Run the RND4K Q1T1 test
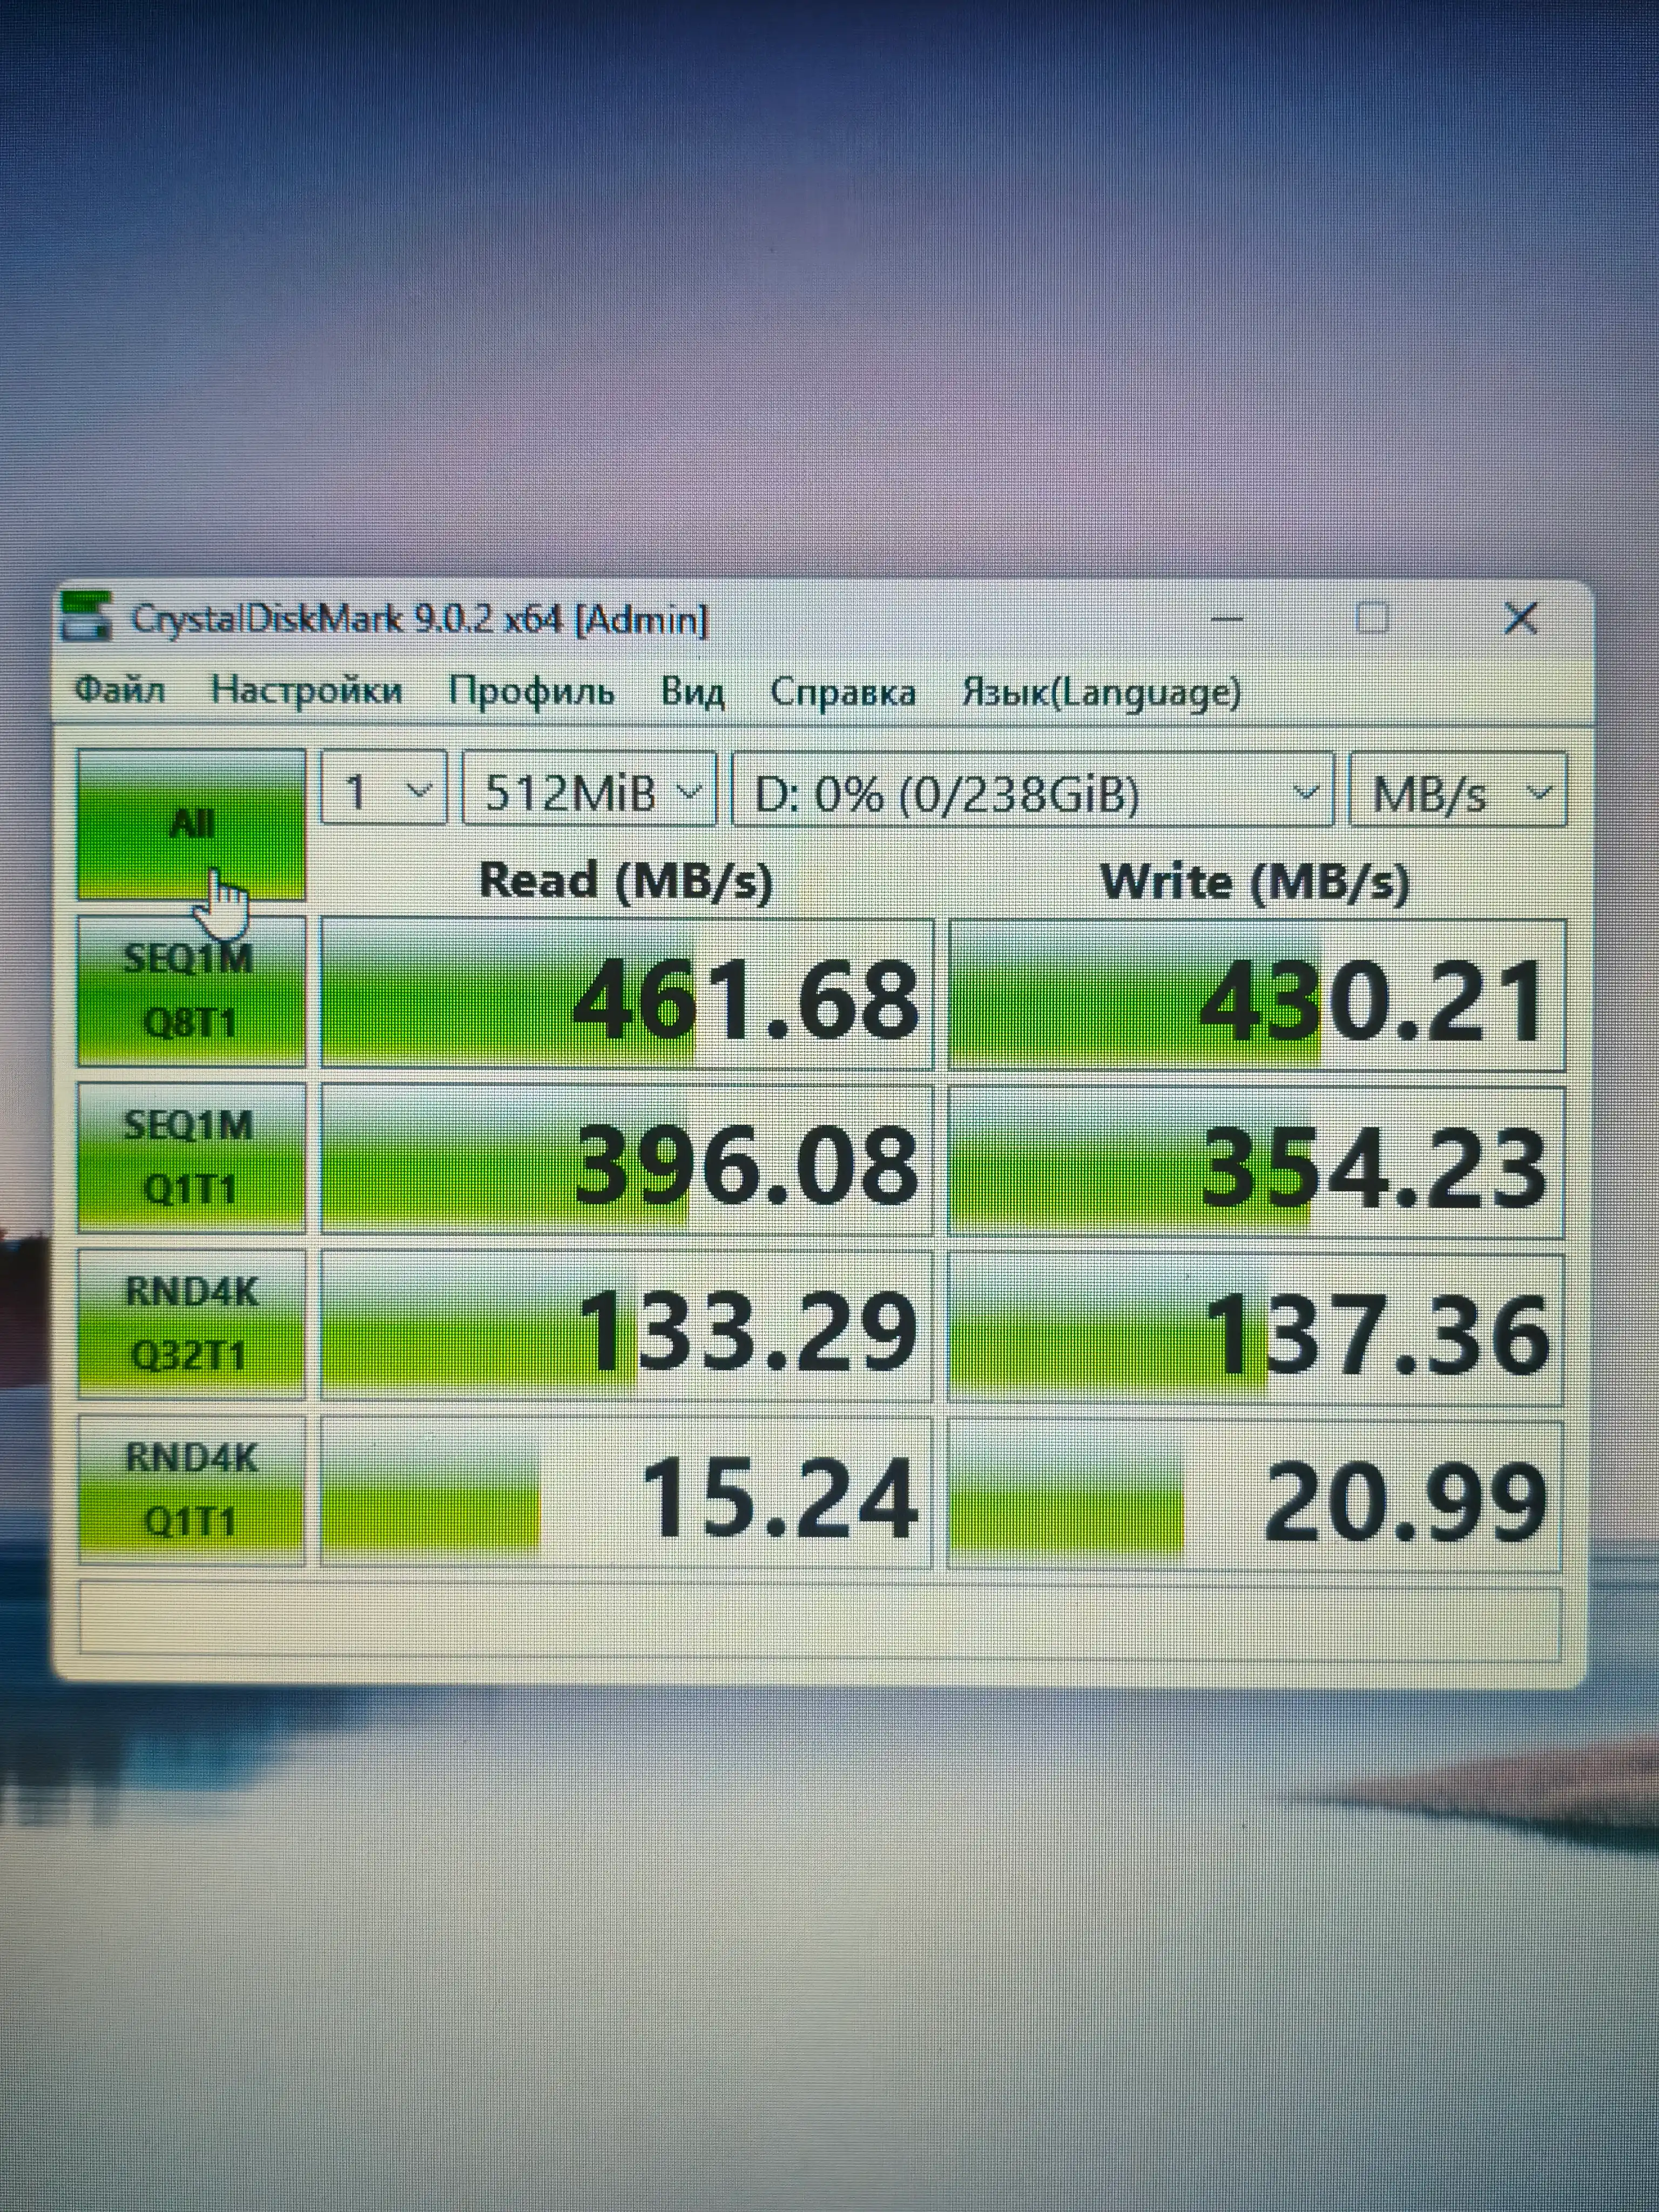The image size is (1659, 2212). point(191,1489)
